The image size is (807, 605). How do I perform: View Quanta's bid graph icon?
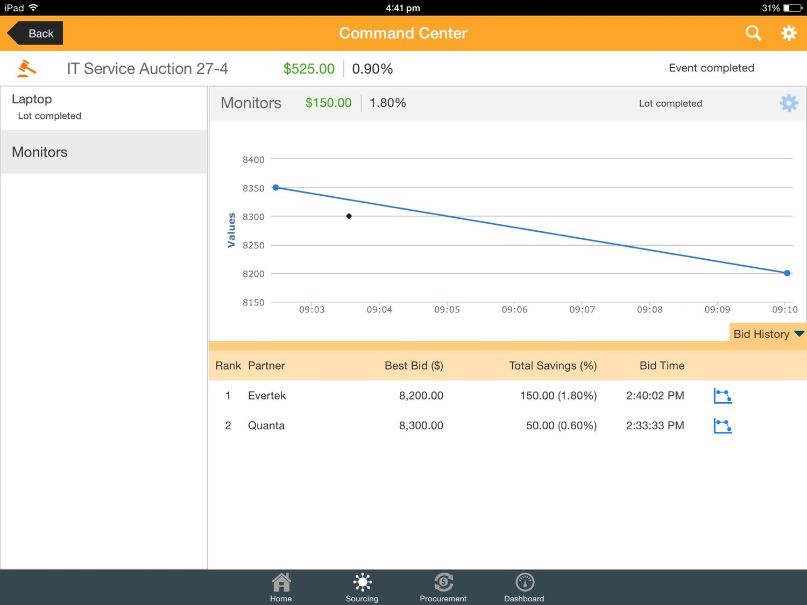(x=723, y=426)
